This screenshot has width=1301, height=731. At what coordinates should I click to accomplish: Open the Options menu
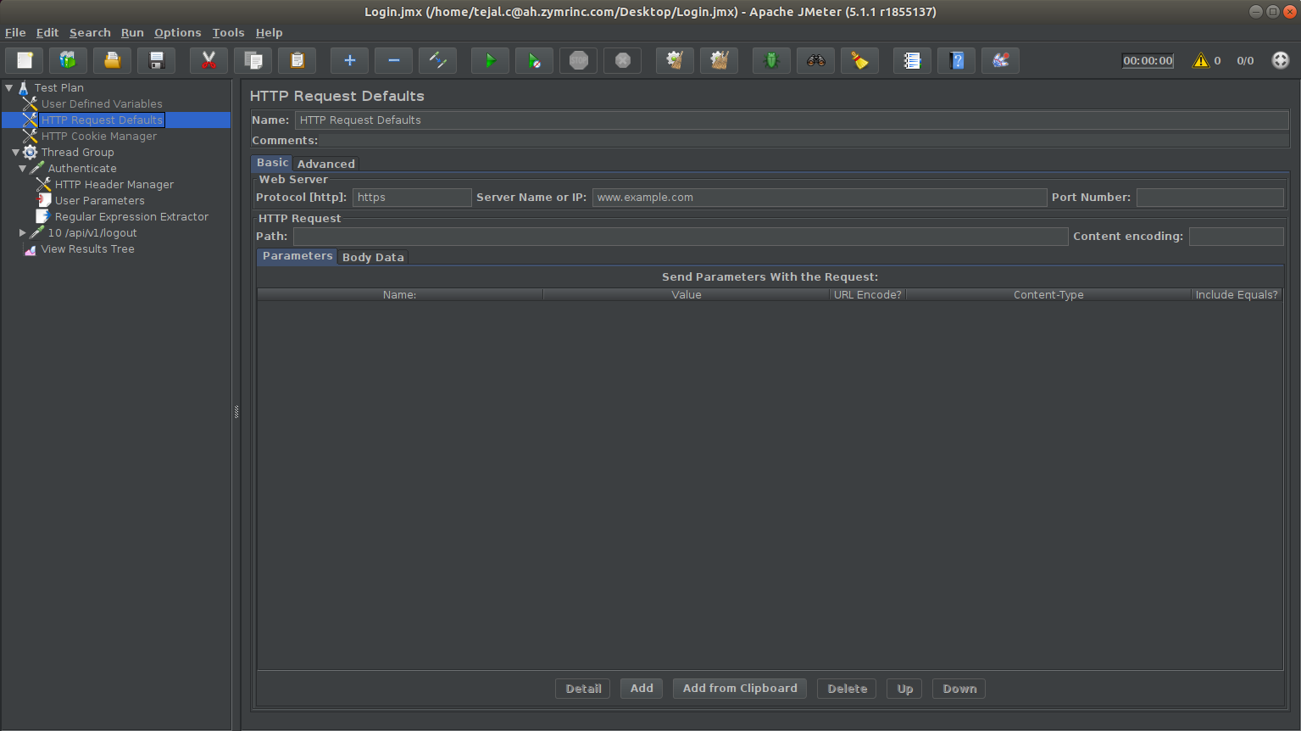(178, 32)
